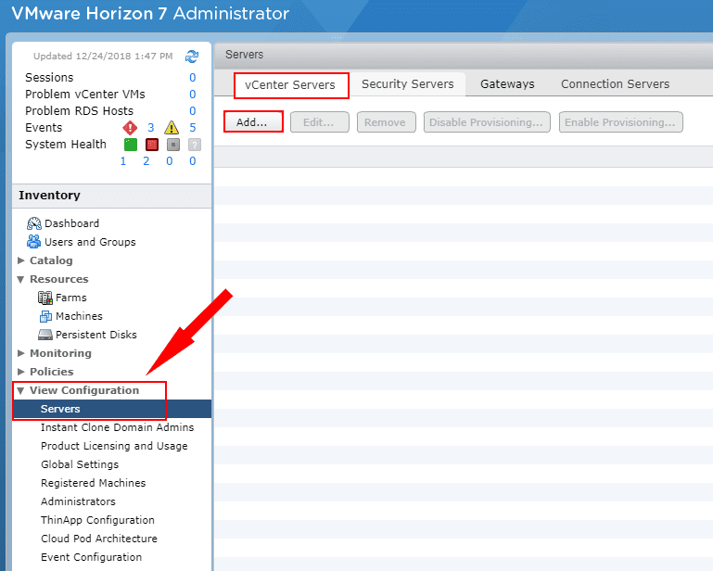Open Registered Machines

coord(94,483)
